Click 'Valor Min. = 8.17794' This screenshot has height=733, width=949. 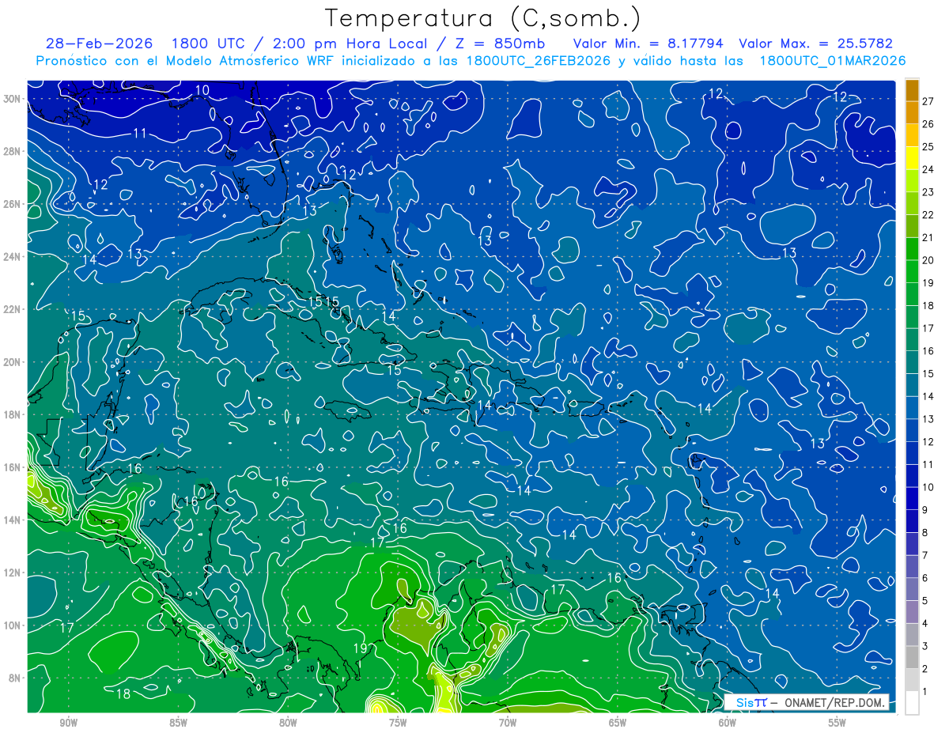tap(648, 43)
